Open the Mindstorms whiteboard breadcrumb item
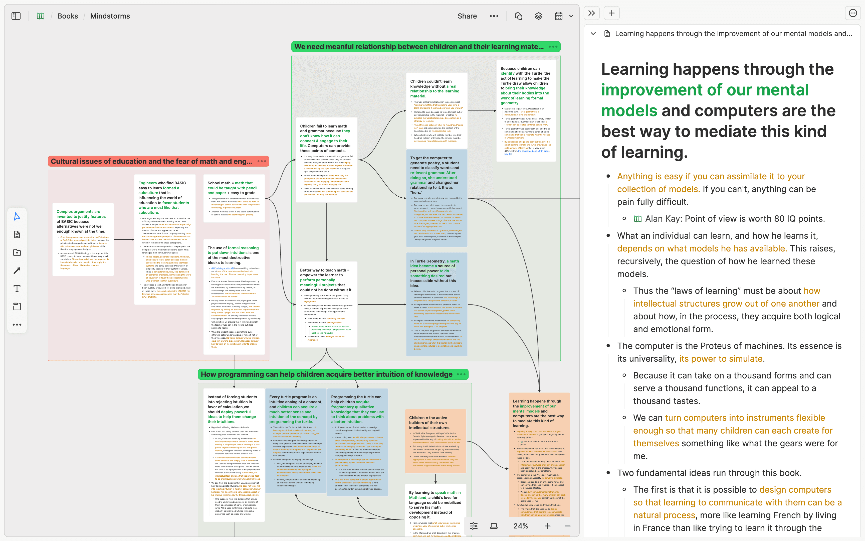This screenshot has height=541, width=865. (110, 16)
